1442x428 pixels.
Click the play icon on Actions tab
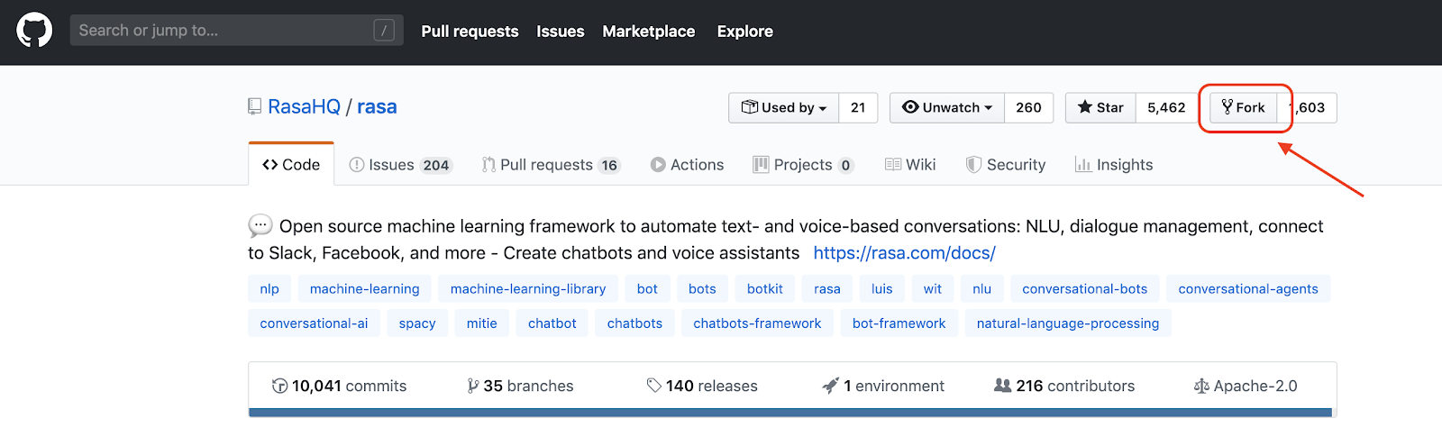pyautogui.click(x=658, y=165)
